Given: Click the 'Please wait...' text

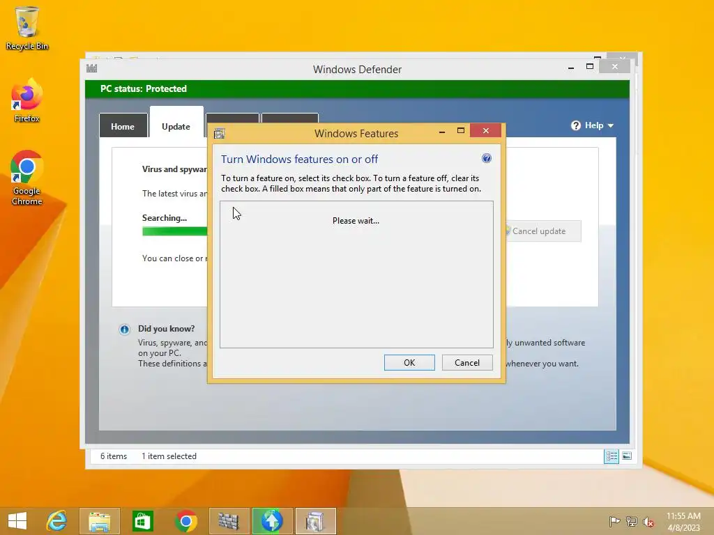Looking at the screenshot, I should click(x=356, y=221).
